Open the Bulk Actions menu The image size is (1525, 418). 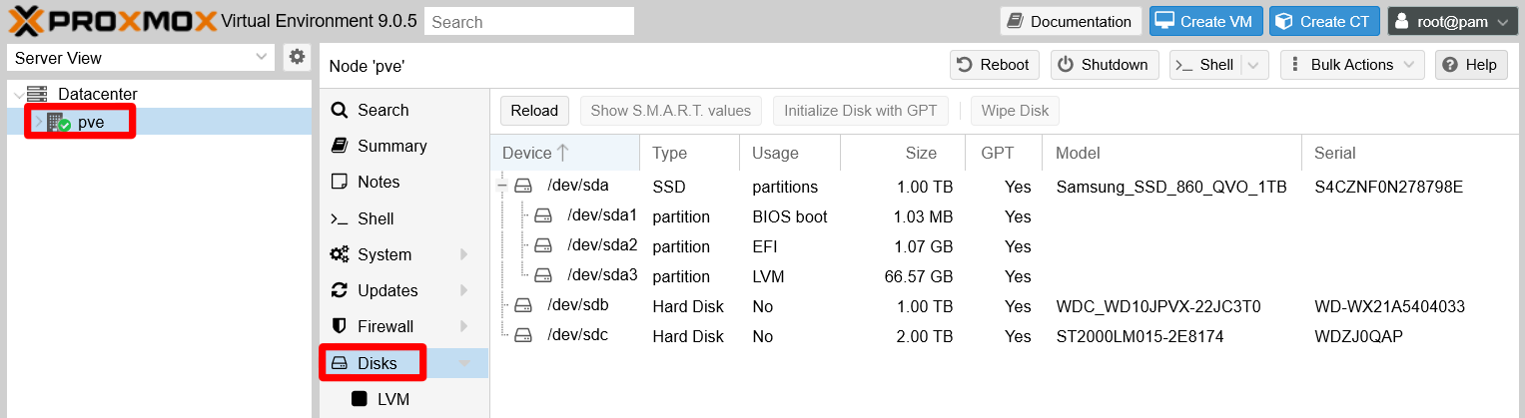click(1351, 65)
